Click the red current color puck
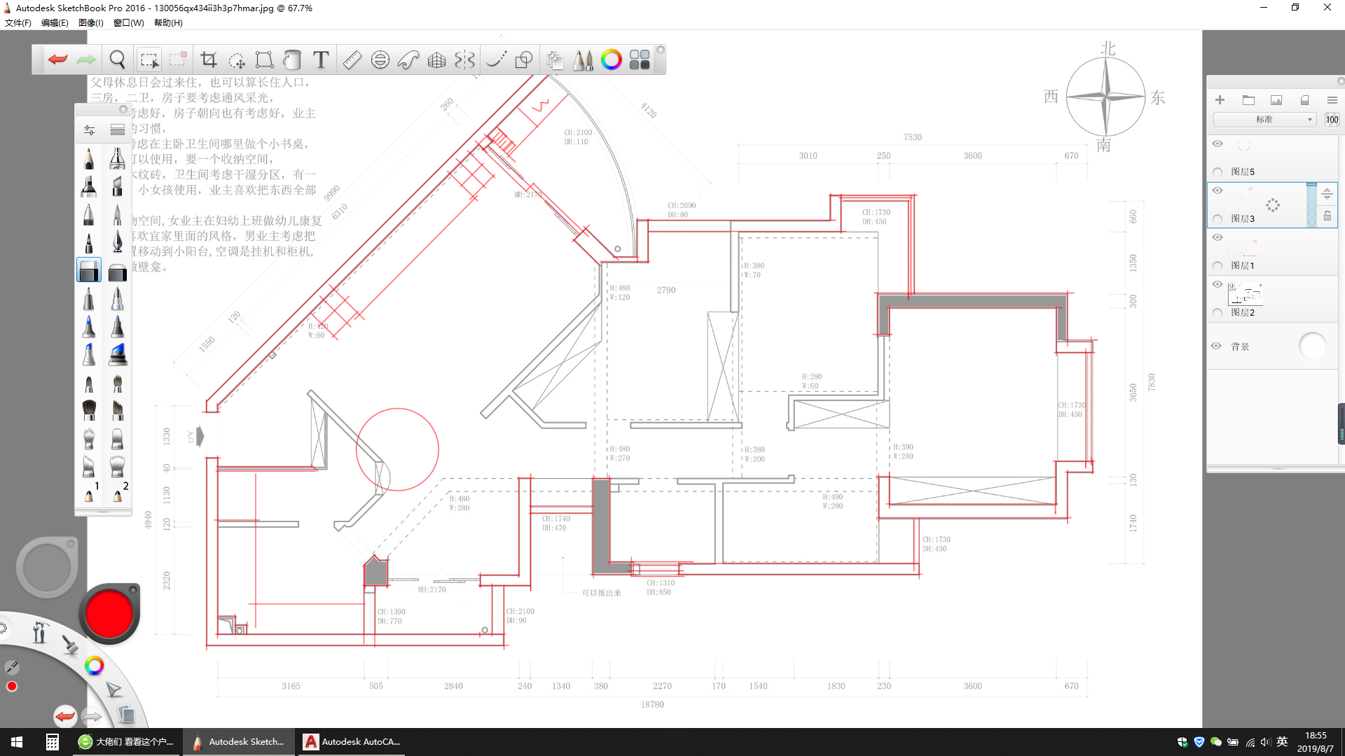 point(109,613)
